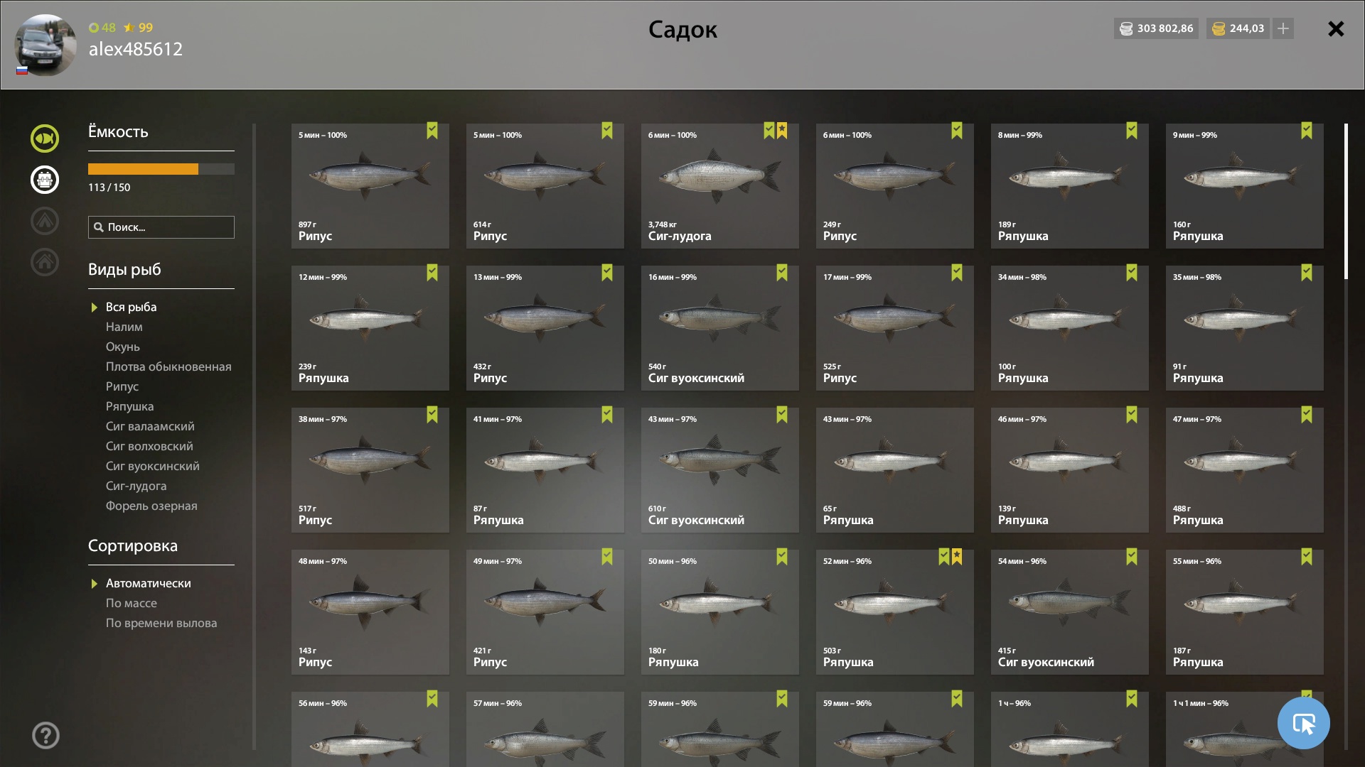Viewport: 1365px width, 767px height.
Task: Open the home icon in left sidebar
Action: coord(44,262)
